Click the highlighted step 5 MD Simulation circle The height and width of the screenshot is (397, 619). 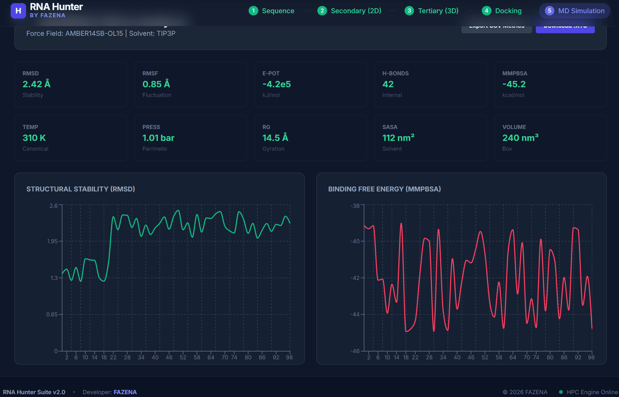pos(549,10)
